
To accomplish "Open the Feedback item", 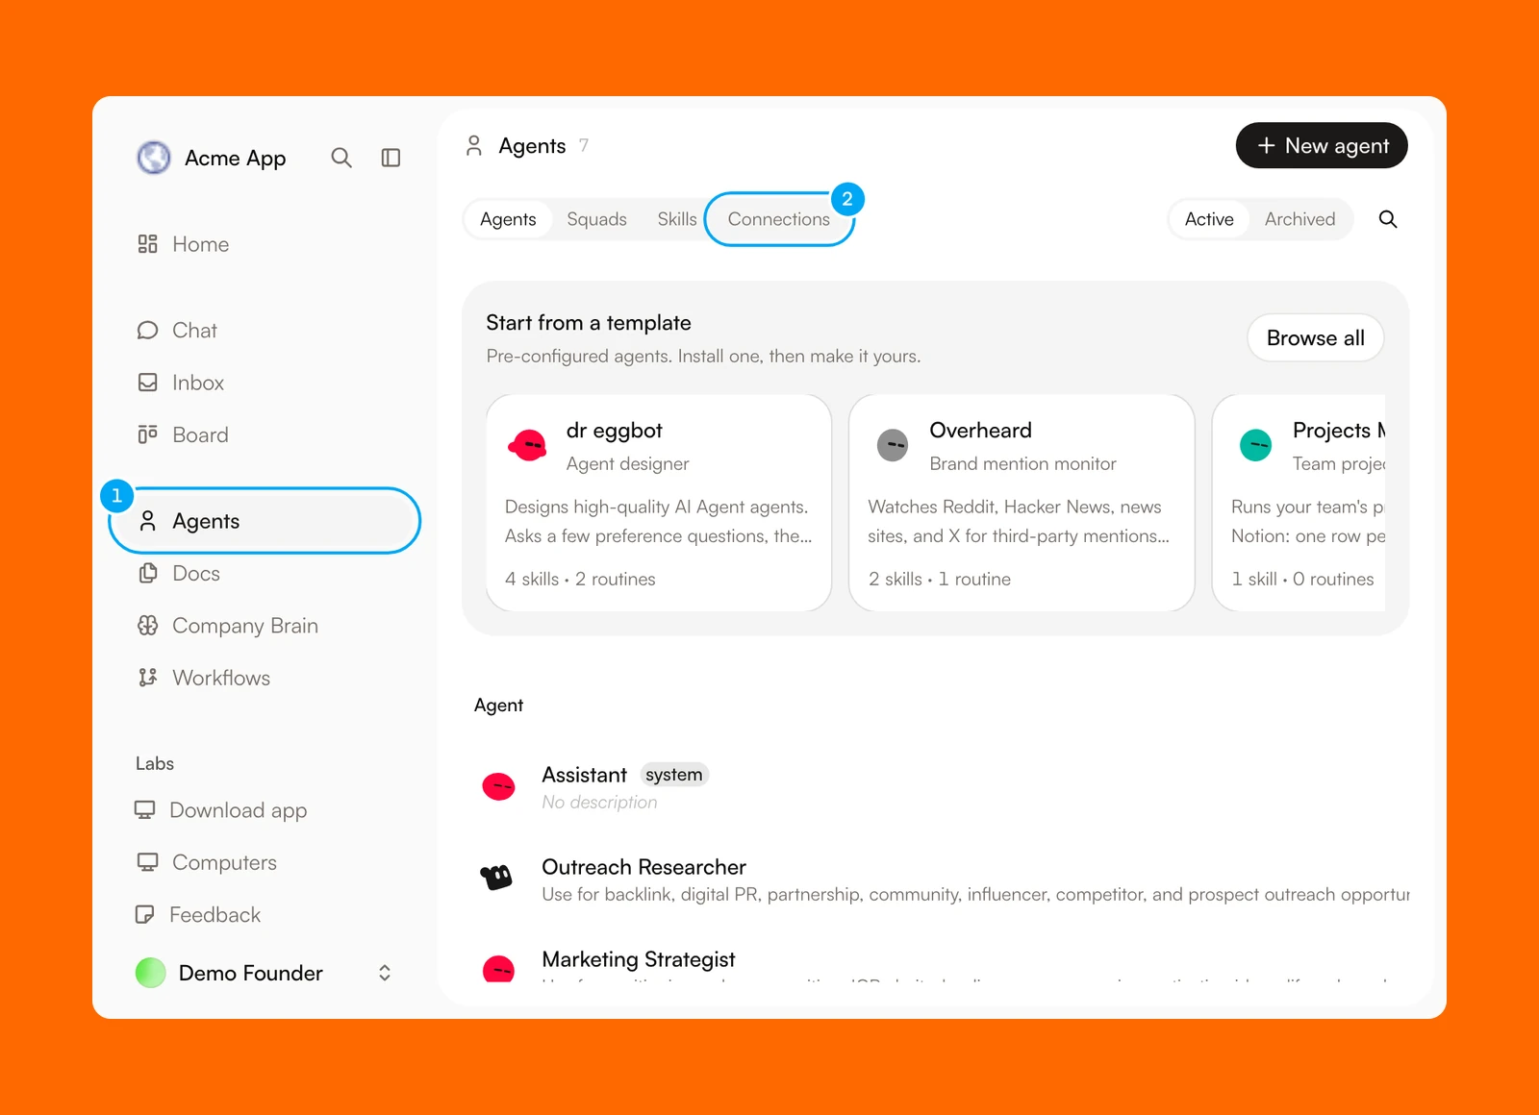I will (198, 914).
